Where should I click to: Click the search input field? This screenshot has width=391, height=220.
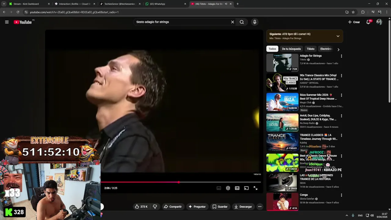(182, 22)
